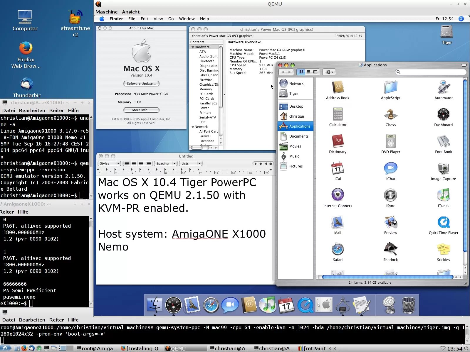470x352 pixels.
Task: Click the Finder icon in the Dock
Action: [x=155, y=305]
